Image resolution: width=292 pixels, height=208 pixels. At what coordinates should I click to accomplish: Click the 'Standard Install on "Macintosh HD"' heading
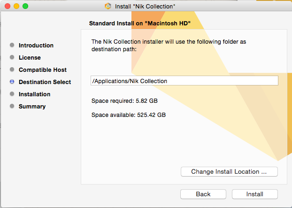click(x=140, y=23)
